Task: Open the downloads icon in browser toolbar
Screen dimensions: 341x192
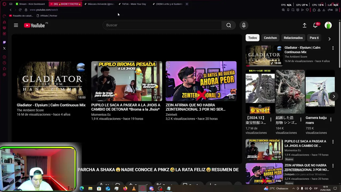Action: (x=324, y=10)
